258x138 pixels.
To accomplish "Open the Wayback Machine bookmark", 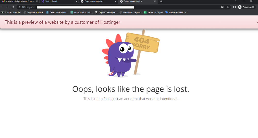I will click(x=33, y=12).
